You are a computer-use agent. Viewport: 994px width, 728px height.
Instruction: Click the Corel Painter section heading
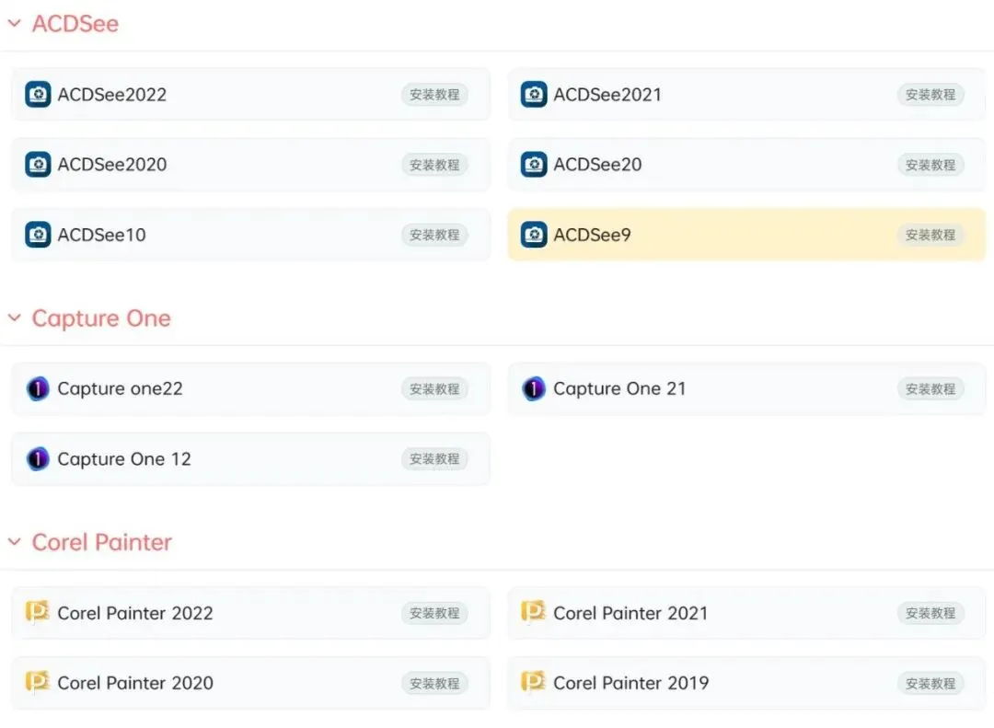(x=102, y=542)
